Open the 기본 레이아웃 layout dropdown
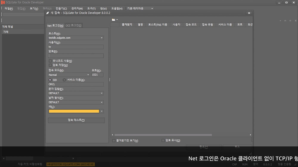This screenshot has height=167, width=298. click(140, 8)
